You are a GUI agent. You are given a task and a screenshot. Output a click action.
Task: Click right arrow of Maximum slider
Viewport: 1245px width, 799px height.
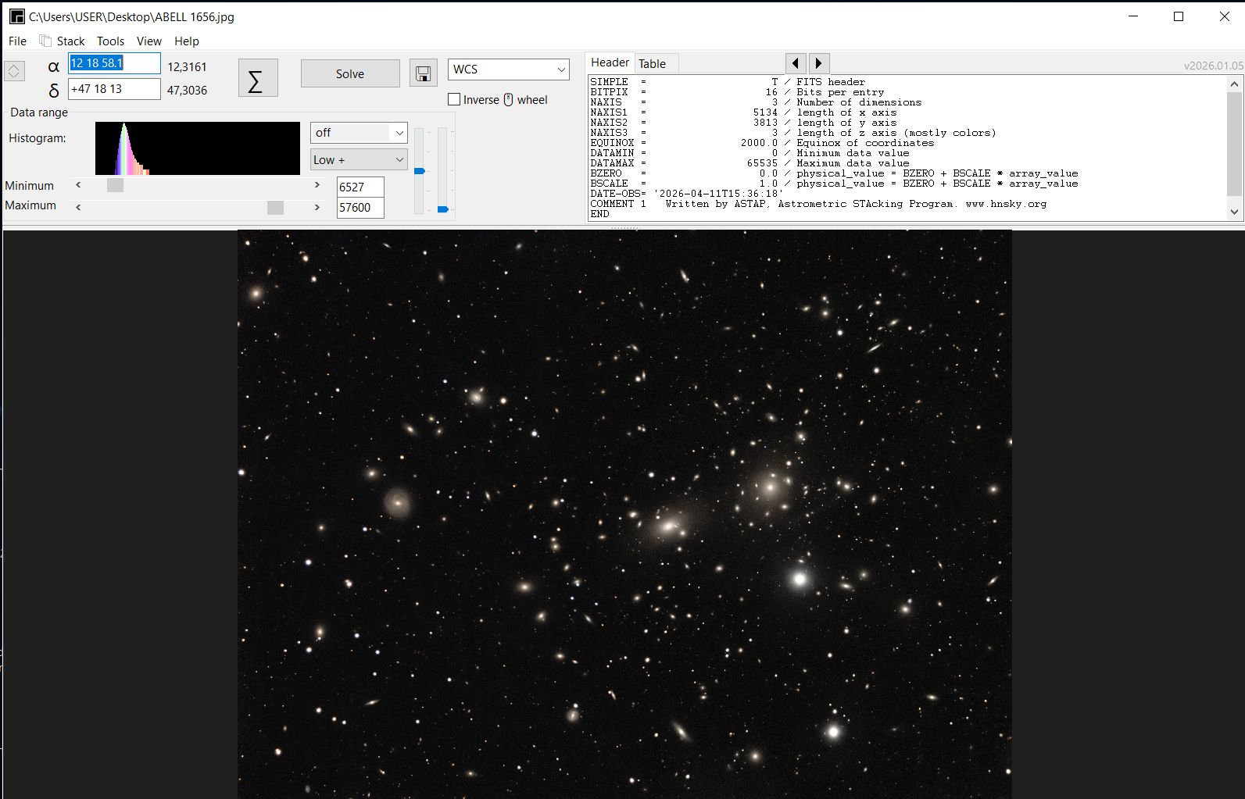(x=317, y=207)
